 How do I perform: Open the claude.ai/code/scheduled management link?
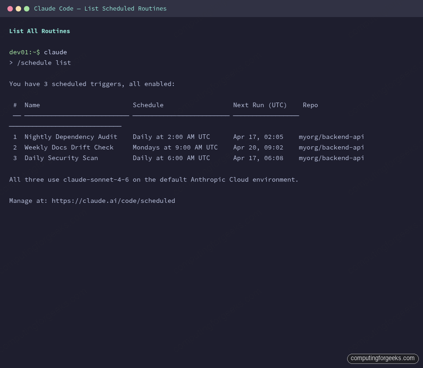coord(113,201)
